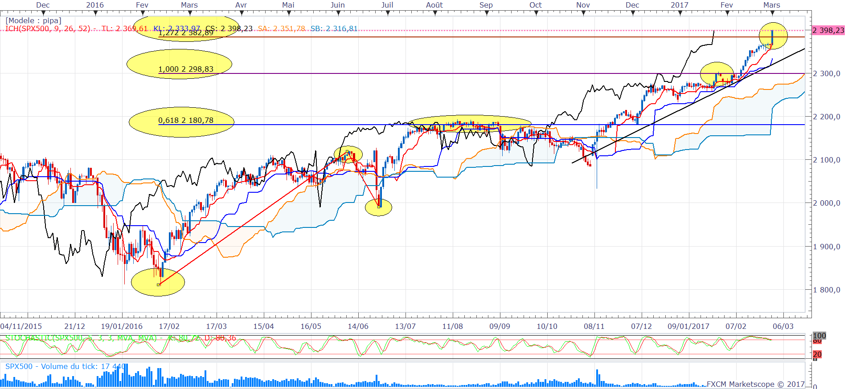Click the red 20 level tag on Stochastic
The width and height of the screenshot is (848, 389).
pos(817,354)
